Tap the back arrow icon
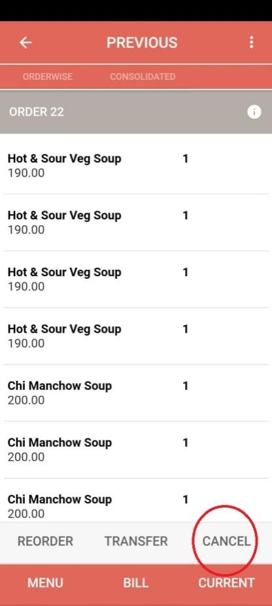The width and height of the screenshot is (272, 606). 25,43
